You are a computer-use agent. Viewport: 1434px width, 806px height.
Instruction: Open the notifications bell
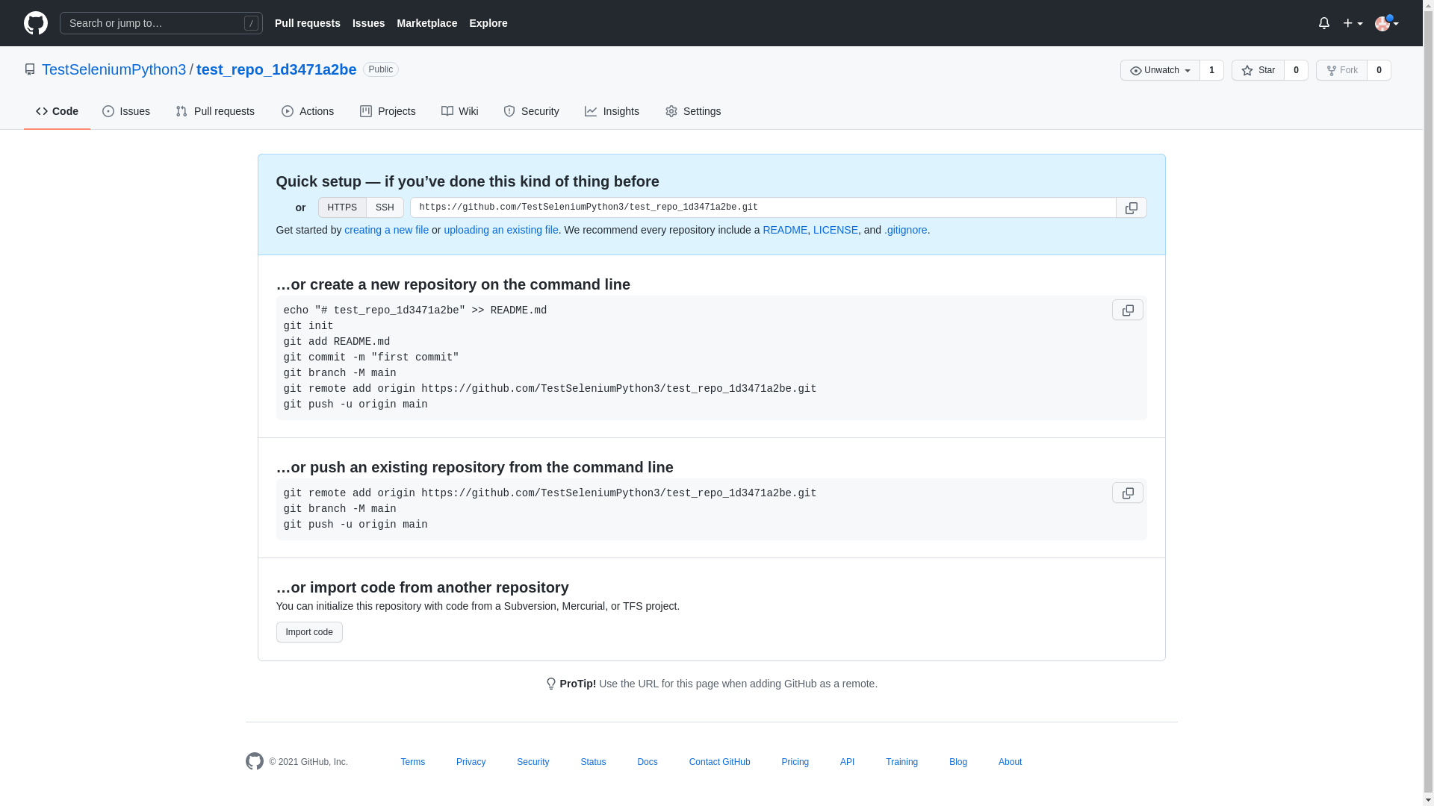[x=1324, y=23]
